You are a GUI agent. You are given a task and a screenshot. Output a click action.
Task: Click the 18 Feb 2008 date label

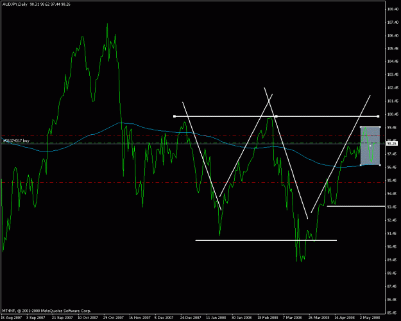click(x=268, y=318)
